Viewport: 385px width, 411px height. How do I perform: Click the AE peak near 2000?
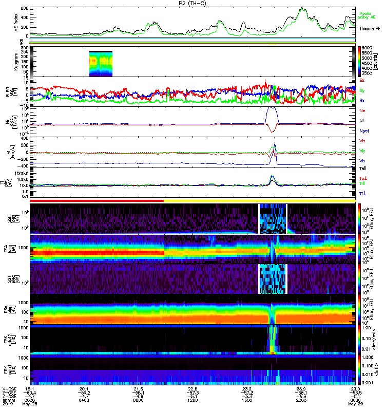pyautogui.click(x=302, y=9)
